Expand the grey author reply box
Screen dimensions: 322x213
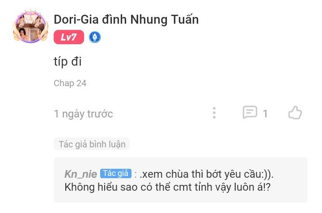(181, 180)
